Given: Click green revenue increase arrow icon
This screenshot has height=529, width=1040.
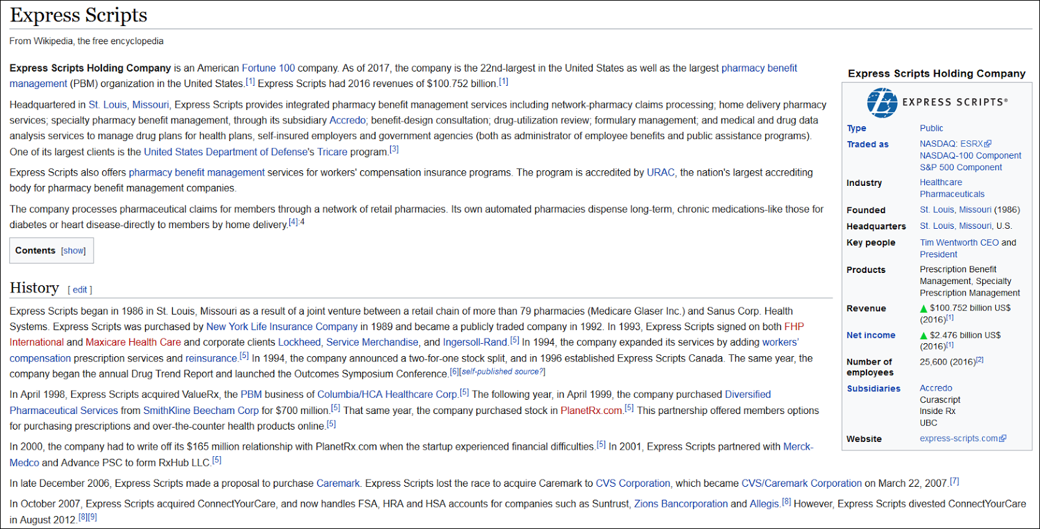Looking at the screenshot, I should 924,308.
